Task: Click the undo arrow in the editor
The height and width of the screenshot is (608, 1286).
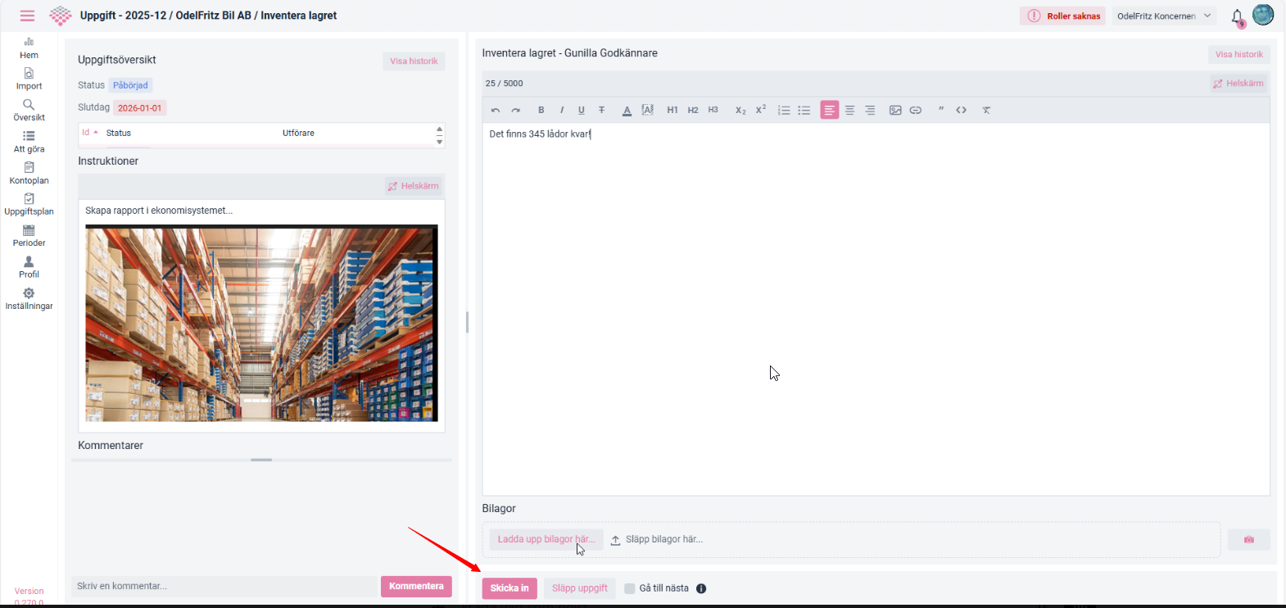Action: pyautogui.click(x=496, y=110)
